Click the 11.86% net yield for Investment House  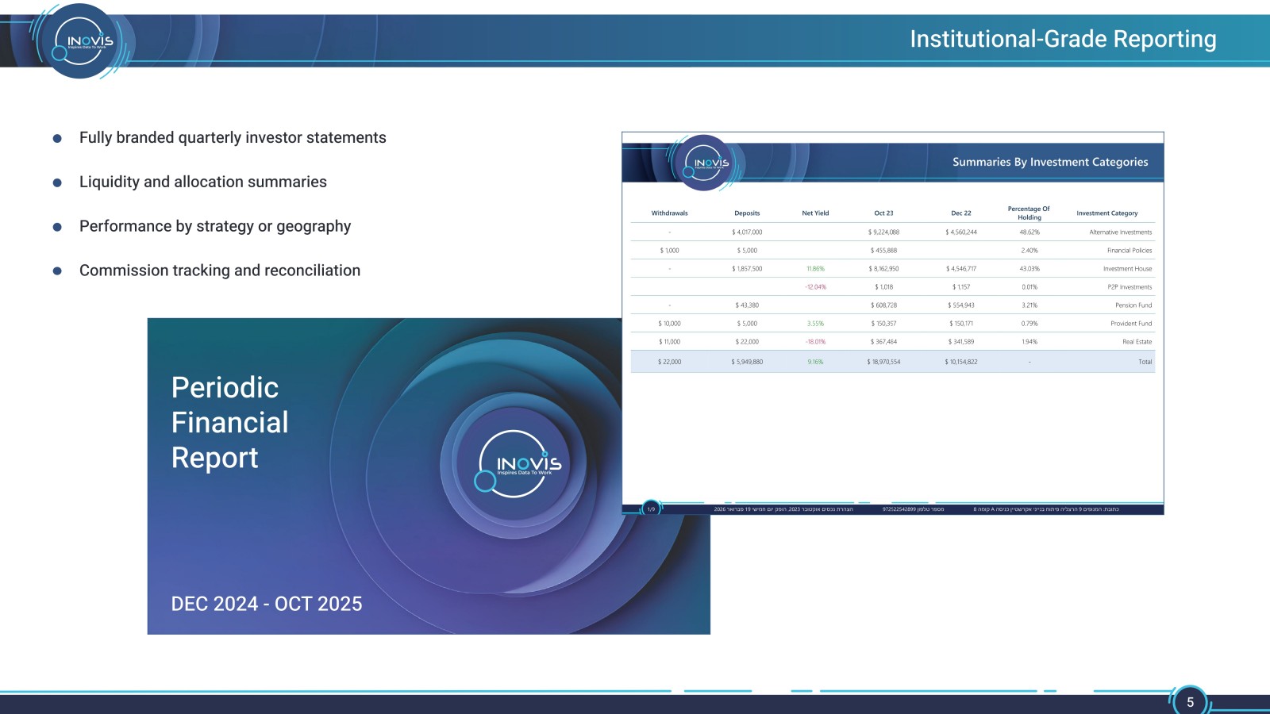click(815, 269)
